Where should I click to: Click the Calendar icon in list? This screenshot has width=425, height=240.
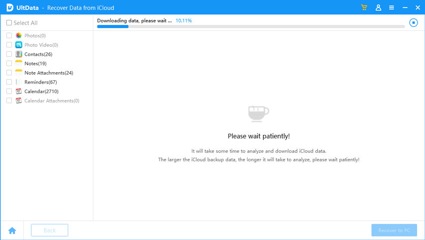[19, 92]
